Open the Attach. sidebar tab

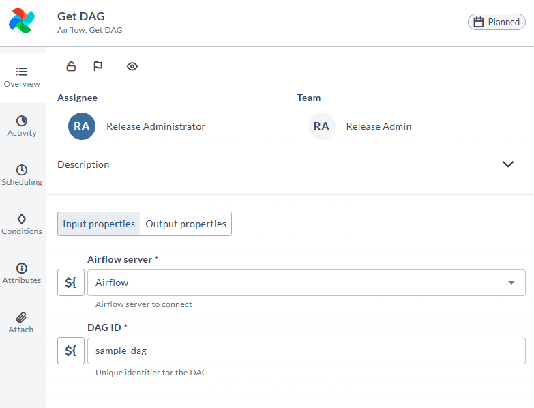(x=22, y=323)
